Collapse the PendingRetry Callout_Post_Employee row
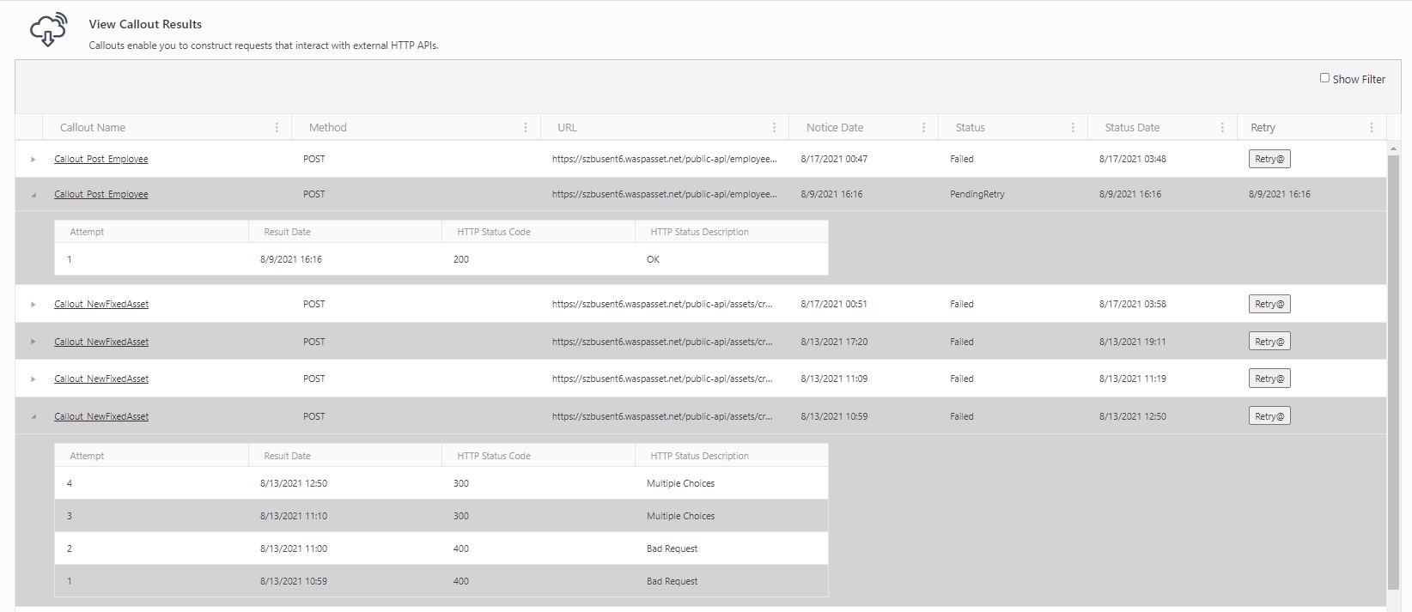Screen dimensions: 1412x612 coord(33,195)
